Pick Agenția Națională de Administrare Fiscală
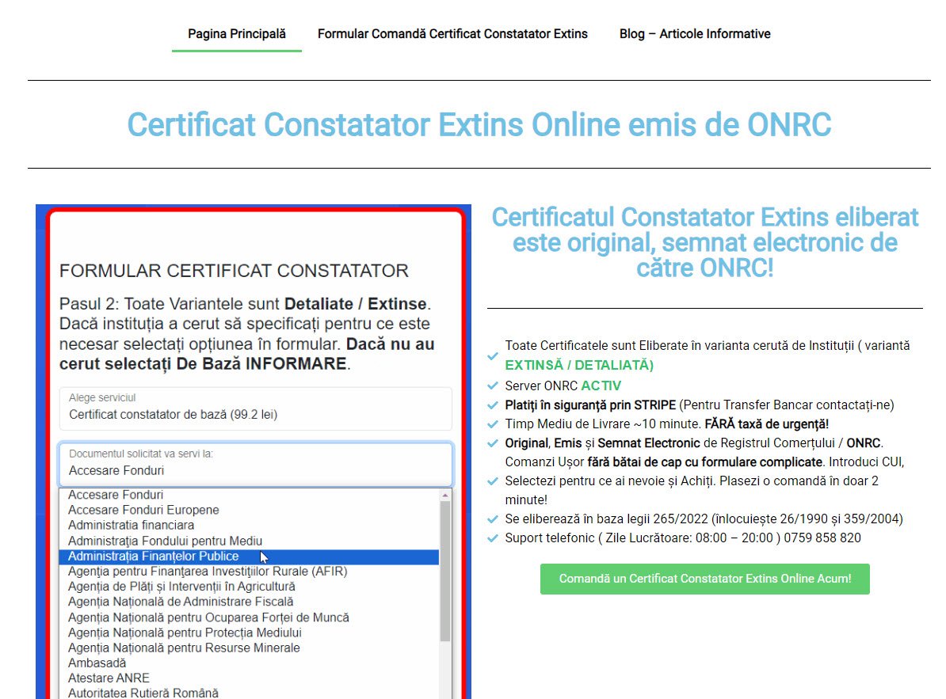Image resolution: width=946 pixels, height=699 pixels. pyautogui.click(x=249, y=602)
